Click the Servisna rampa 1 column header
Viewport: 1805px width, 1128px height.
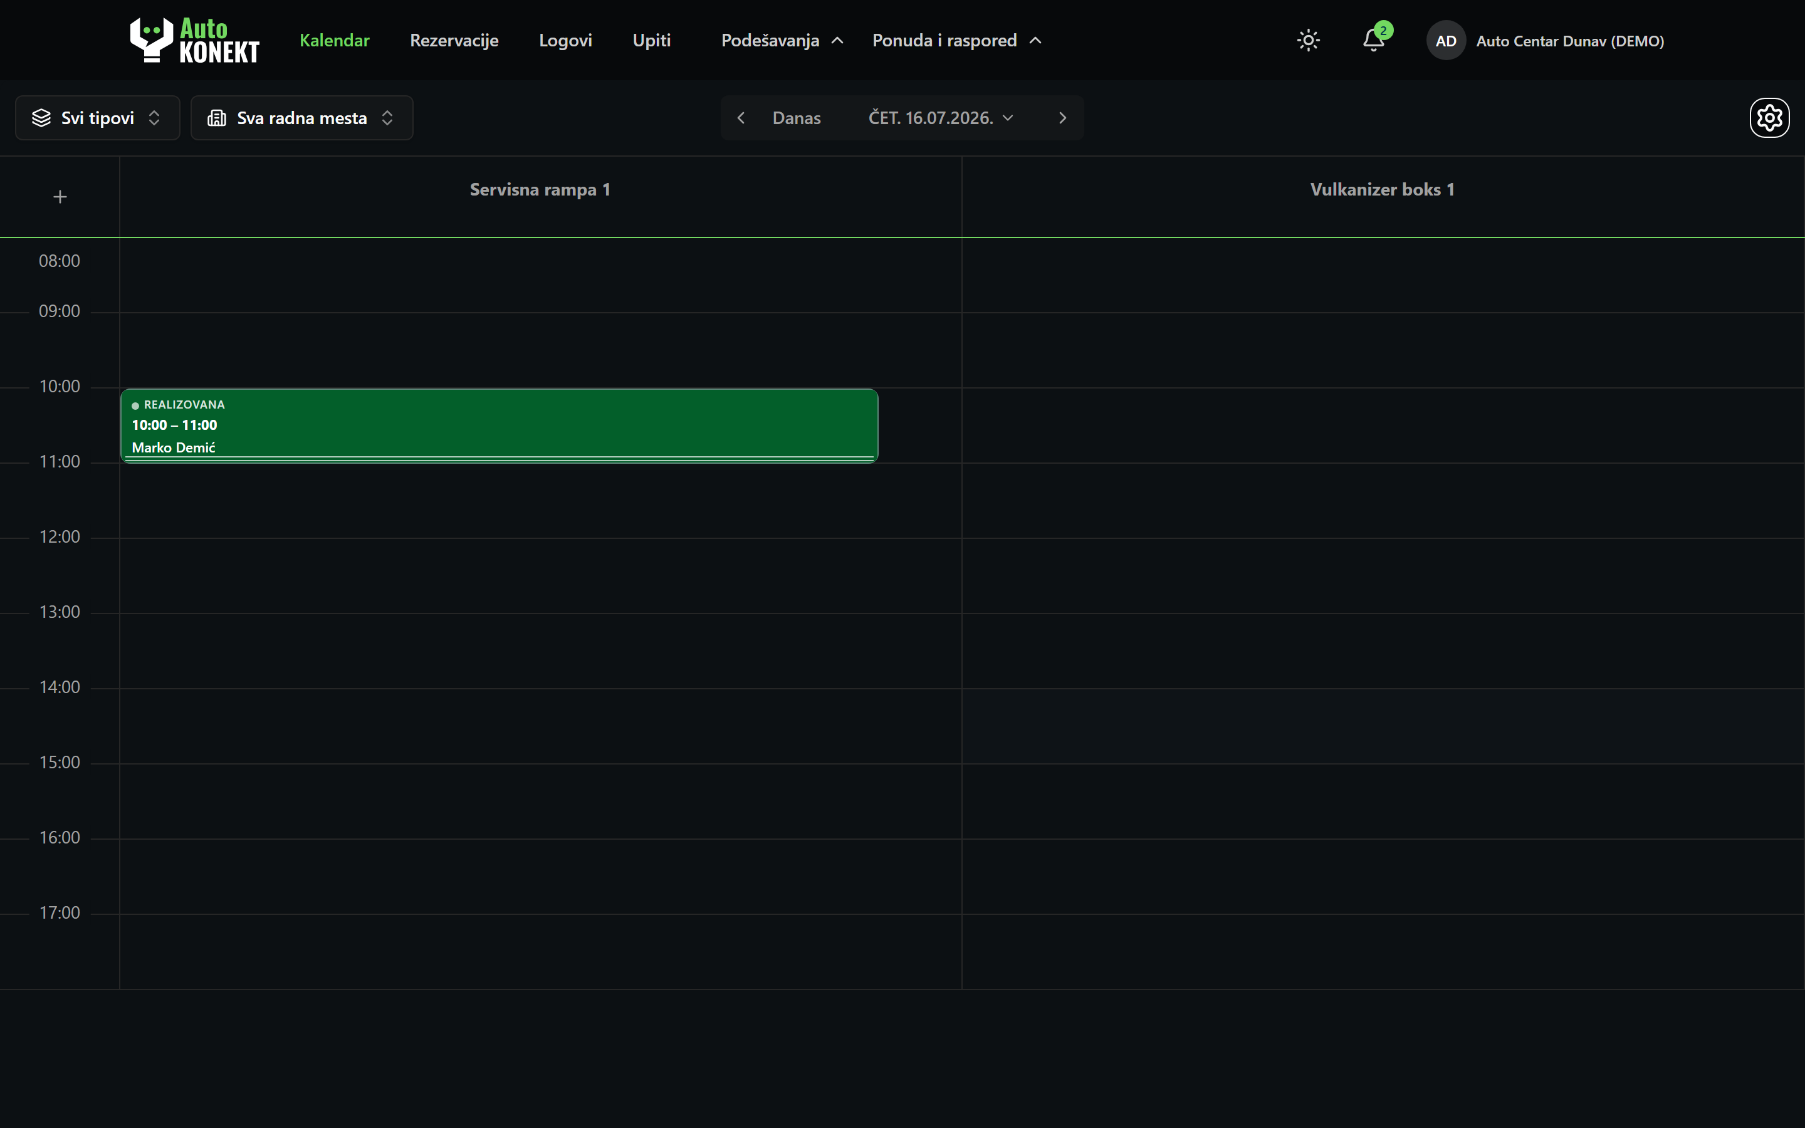click(x=540, y=189)
